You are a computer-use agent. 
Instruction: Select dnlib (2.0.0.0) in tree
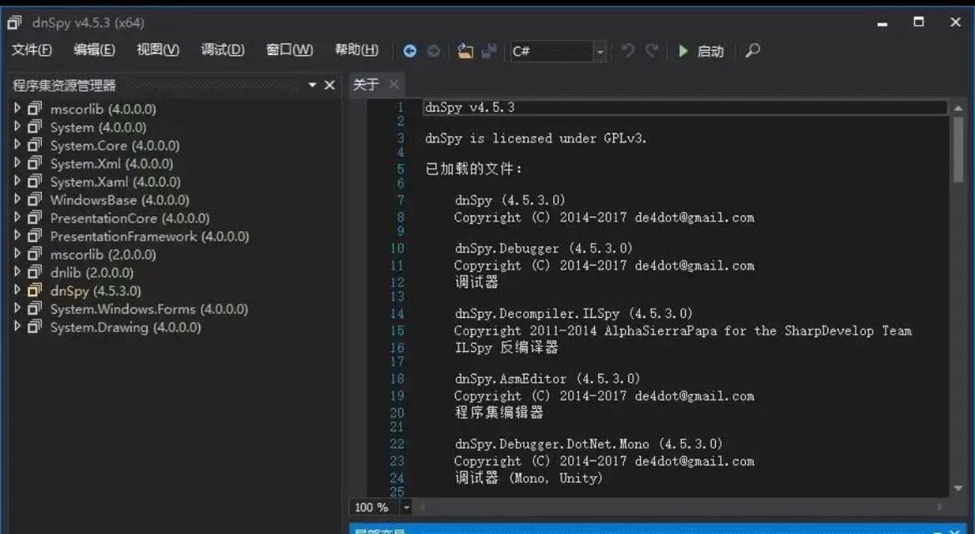click(92, 273)
